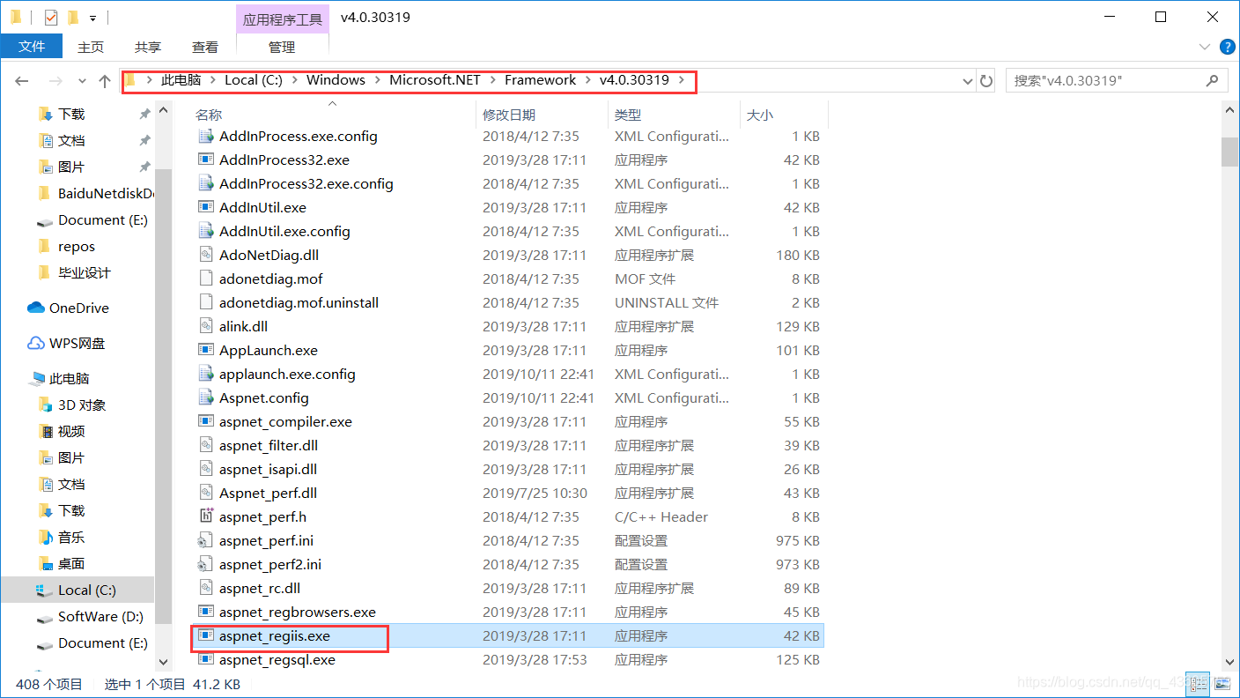
Task: Refresh the current folder view
Action: click(x=986, y=80)
